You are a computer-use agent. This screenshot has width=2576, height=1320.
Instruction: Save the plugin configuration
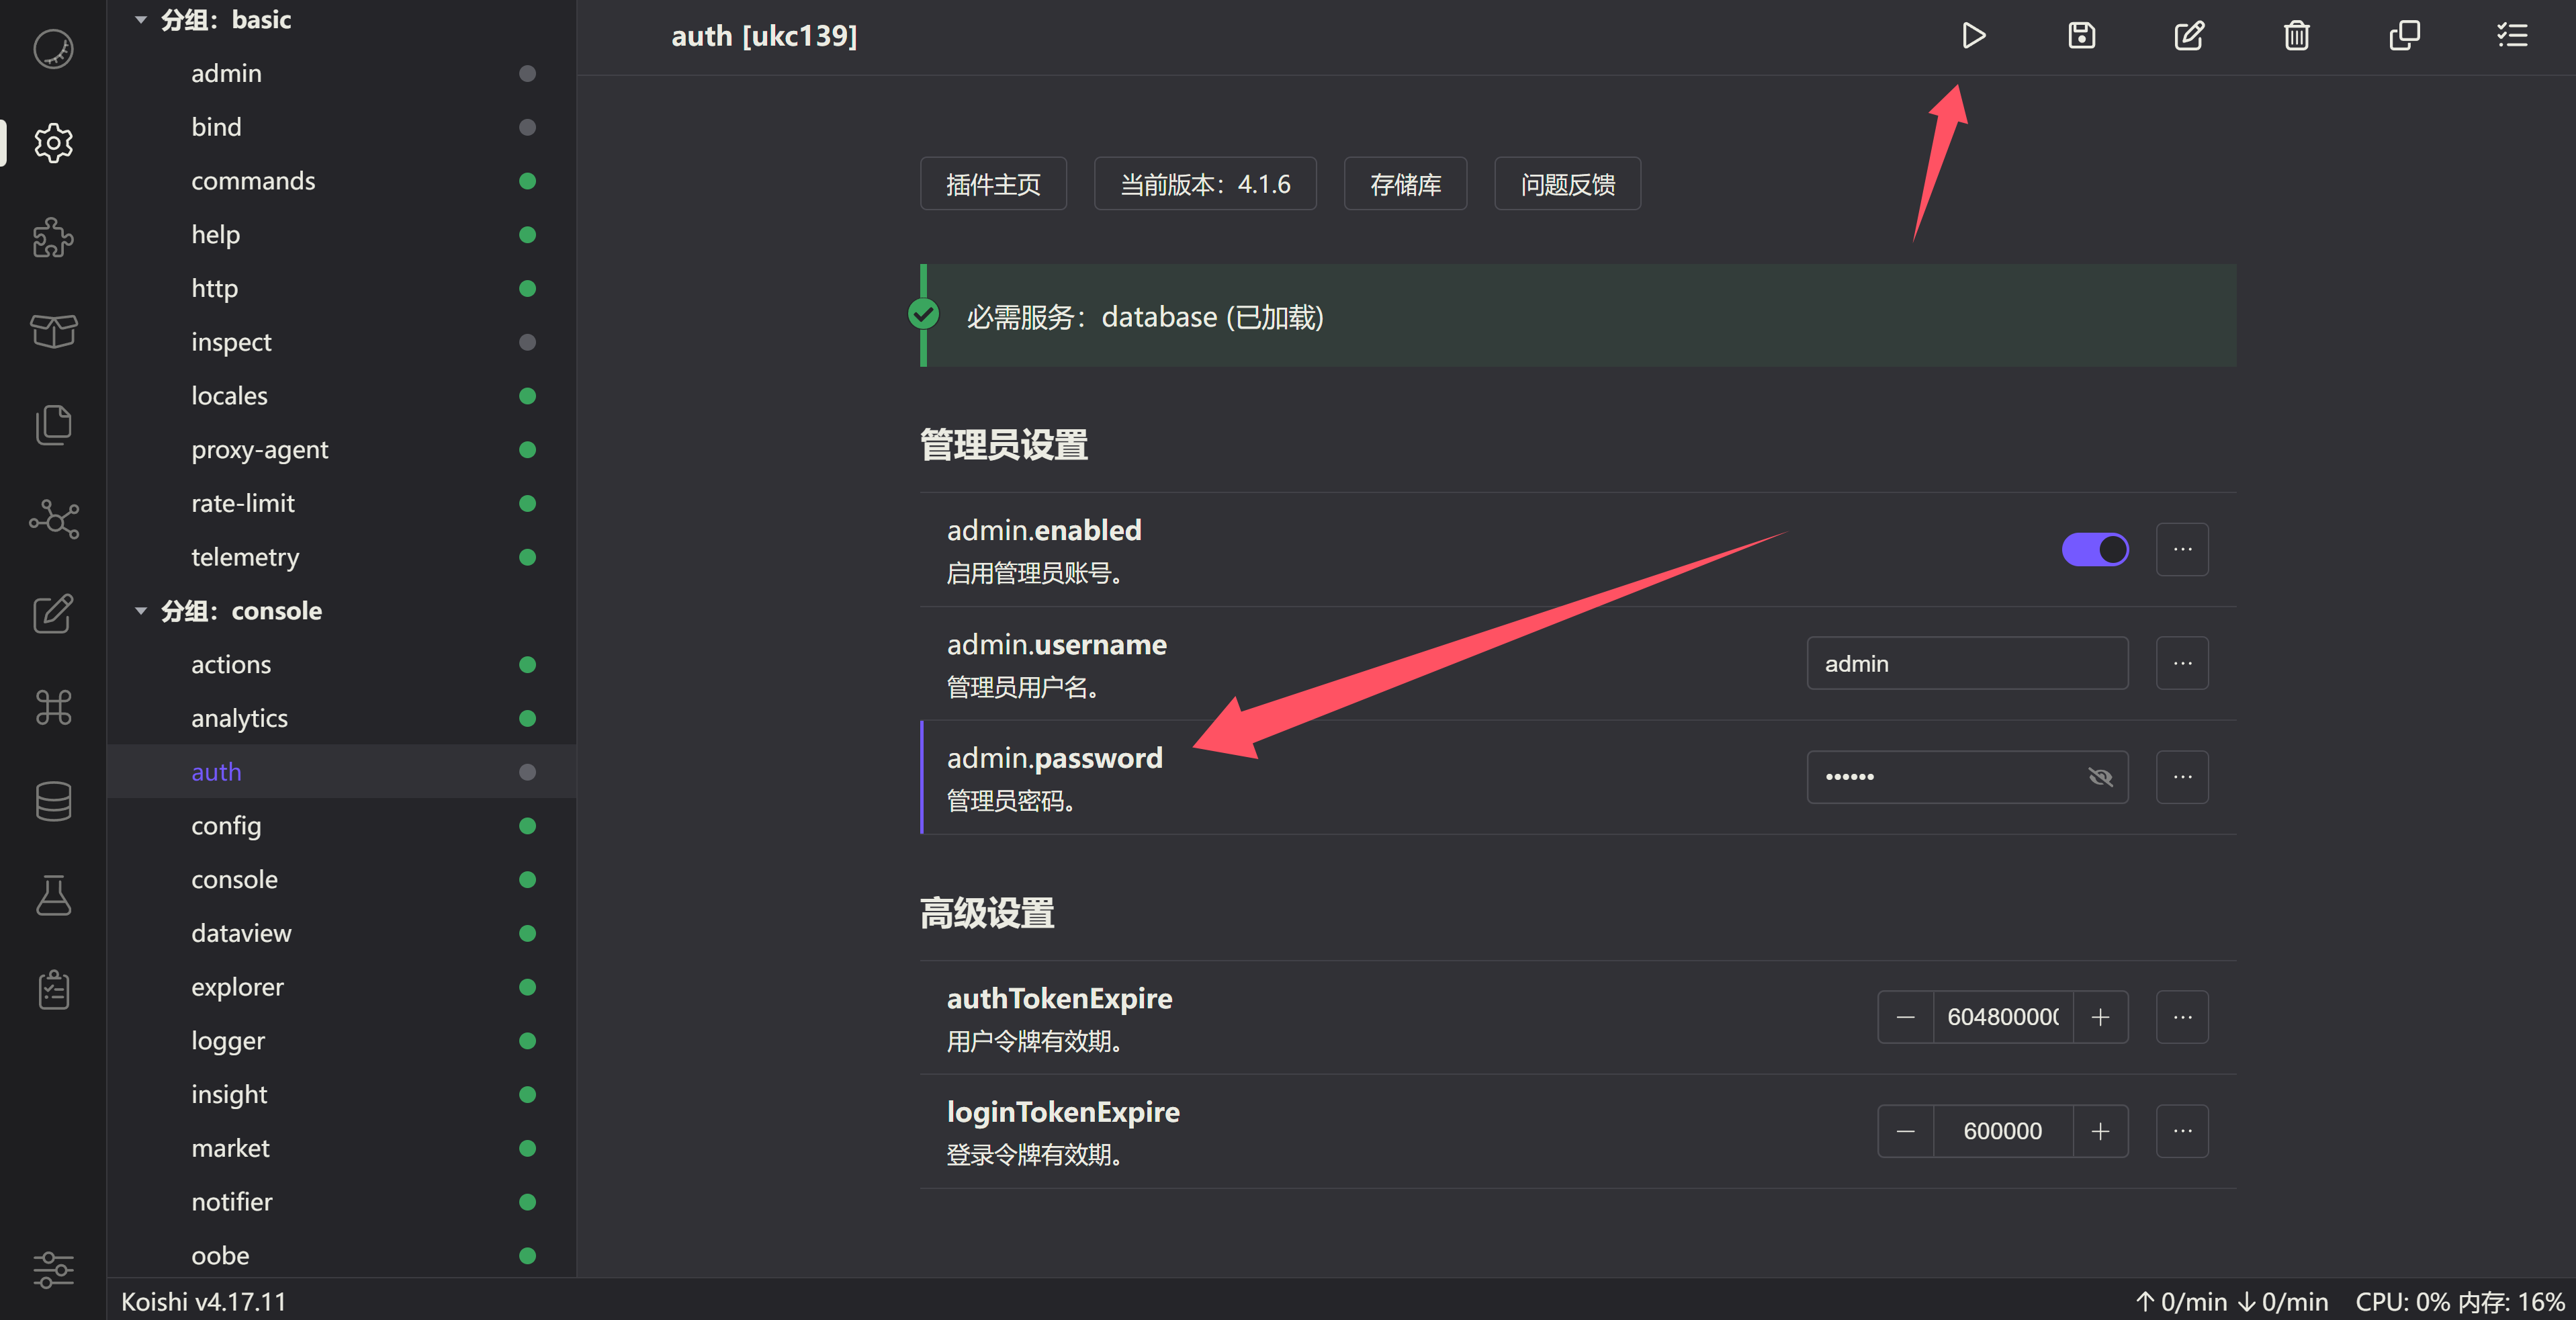click(x=2081, y=36)
